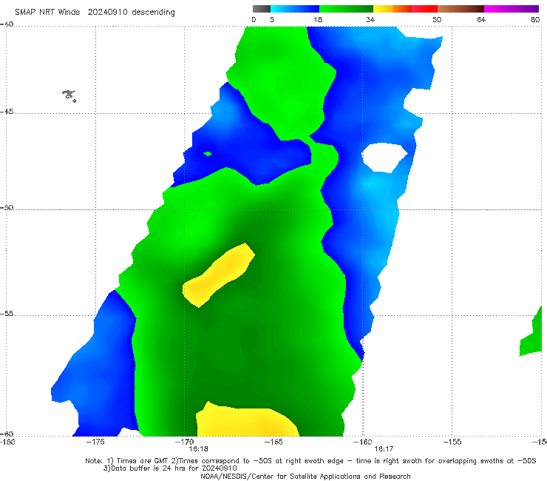Click the color bar label '34'

pos(370,19)
